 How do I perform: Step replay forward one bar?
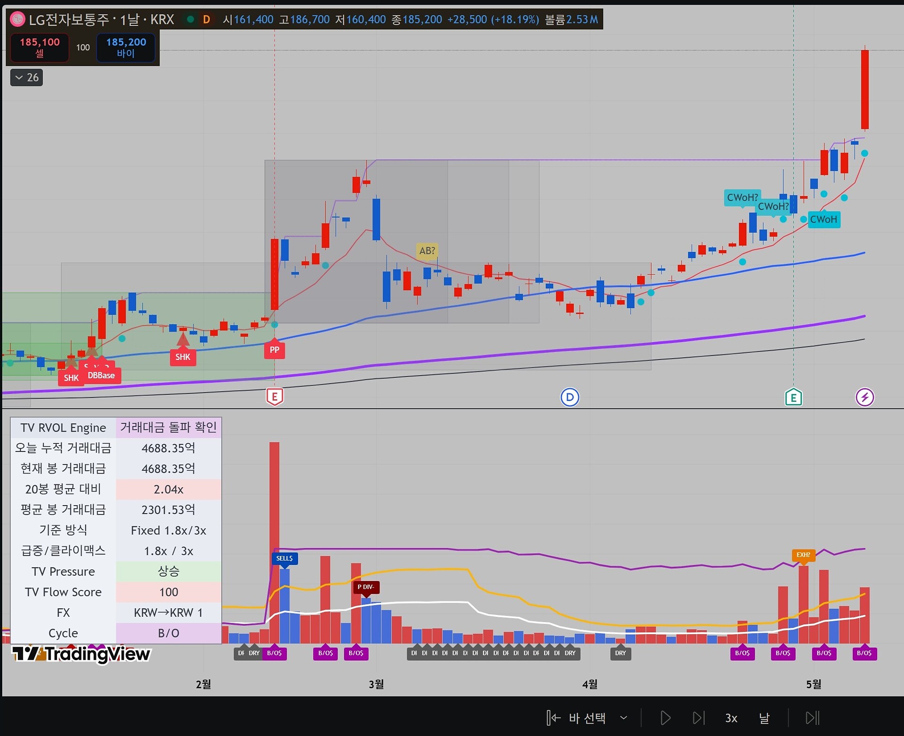[699, 718]
